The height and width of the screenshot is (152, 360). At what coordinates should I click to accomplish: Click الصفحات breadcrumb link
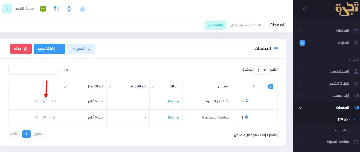[255, 25]
